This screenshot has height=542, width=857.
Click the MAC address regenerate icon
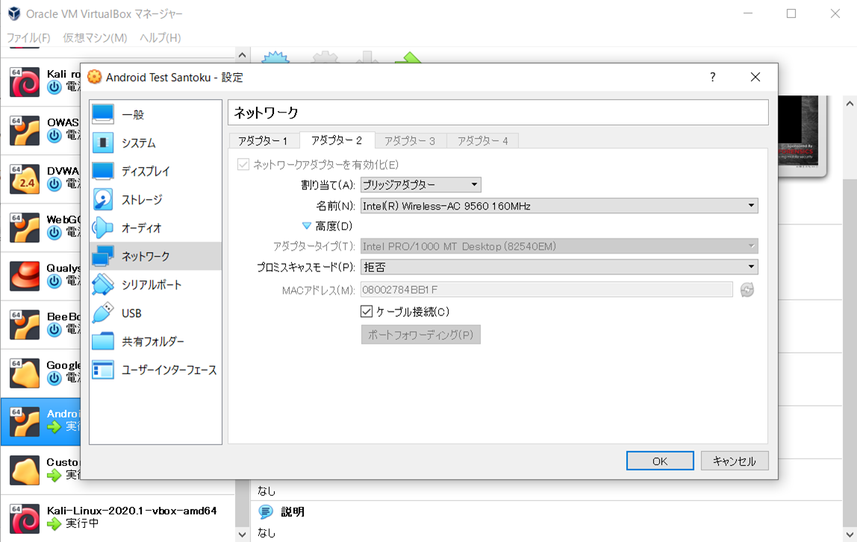coord(747,290)
